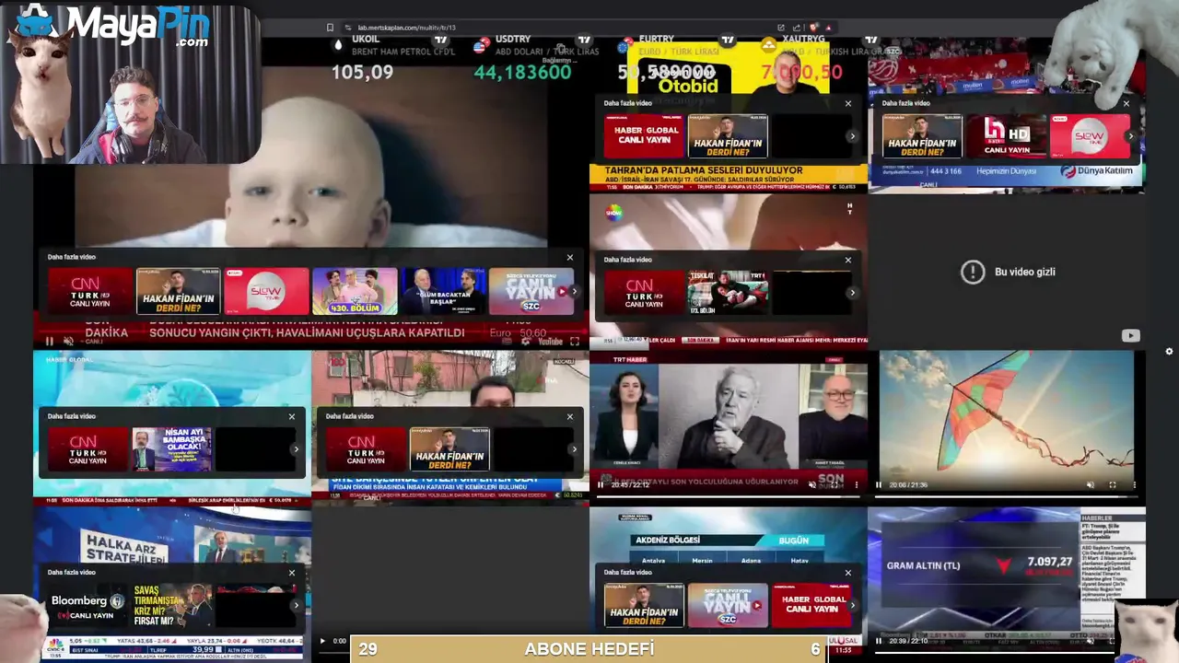Open the Teşkilat episode thumbnail
Screen dimensions: 1179x663
728,293
